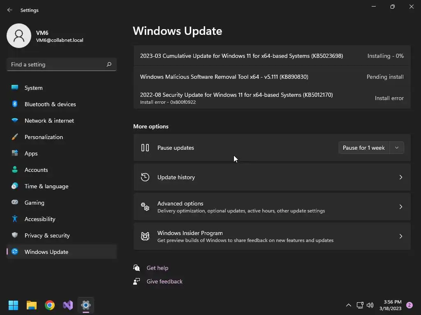Click the Get help speech-bubble icon
The image size is (421, 315).
click(136, 267)
